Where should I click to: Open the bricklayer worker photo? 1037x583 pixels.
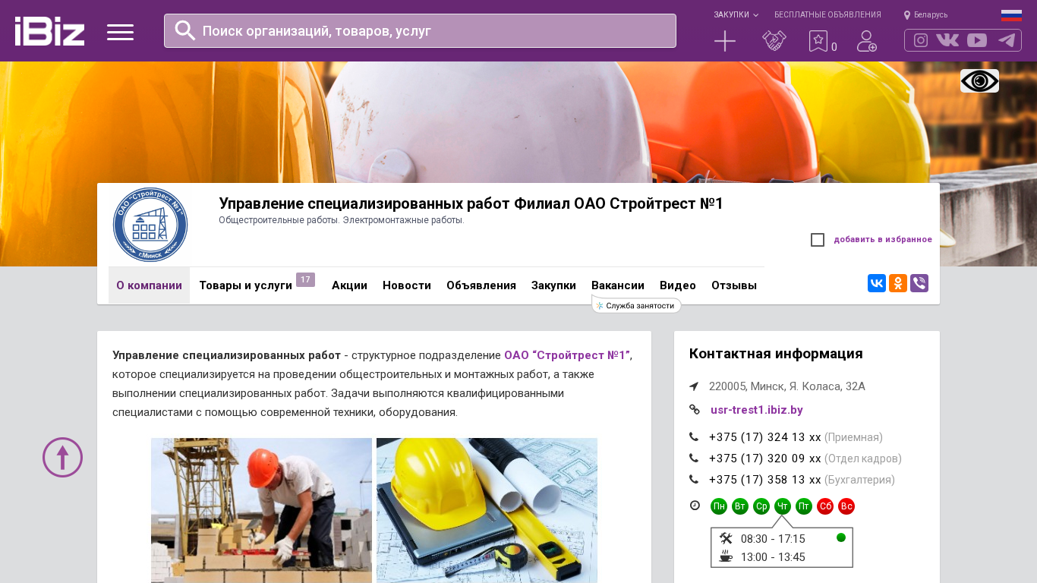tap(261, 510)
